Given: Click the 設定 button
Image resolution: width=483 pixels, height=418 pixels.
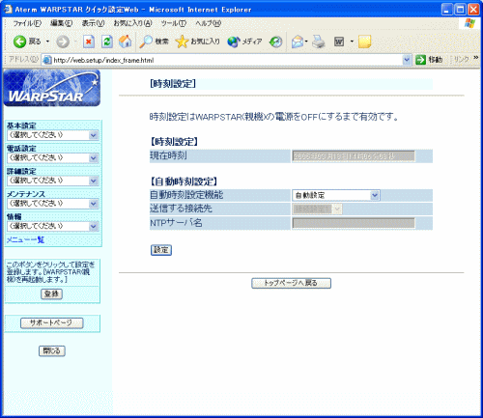Looking at the screenshot, I should (161, 250).
